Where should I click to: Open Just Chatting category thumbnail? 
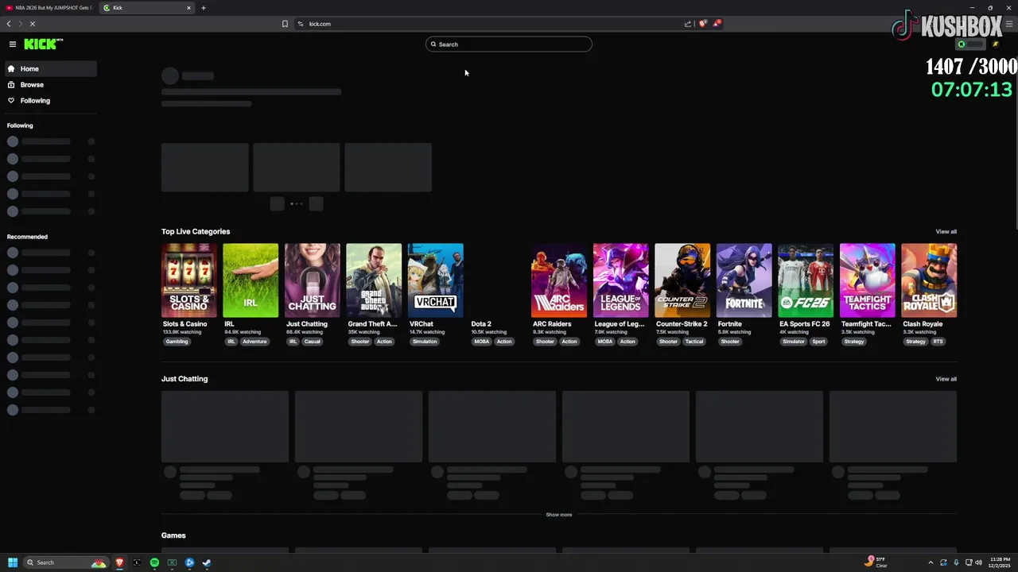click(313, 280)
